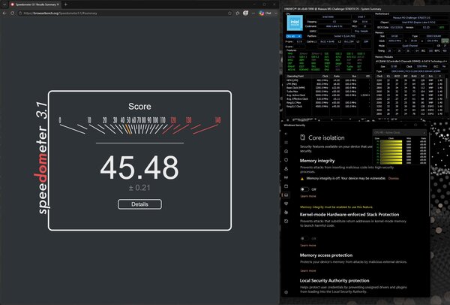This screenshot has height=305, width=450.
Task: Open the browser tab search chevron
Action: coord(4,5)
